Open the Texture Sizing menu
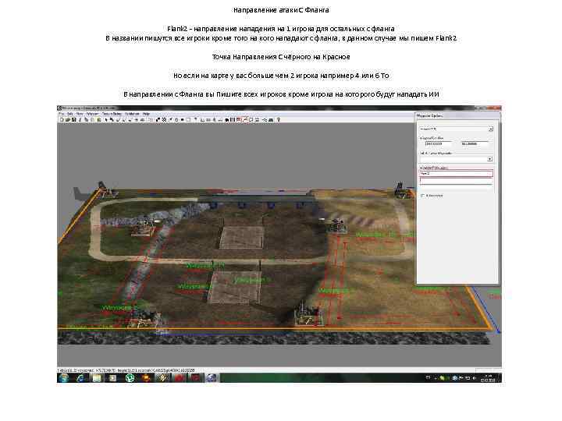562x421 pixels. coord(112,114)
